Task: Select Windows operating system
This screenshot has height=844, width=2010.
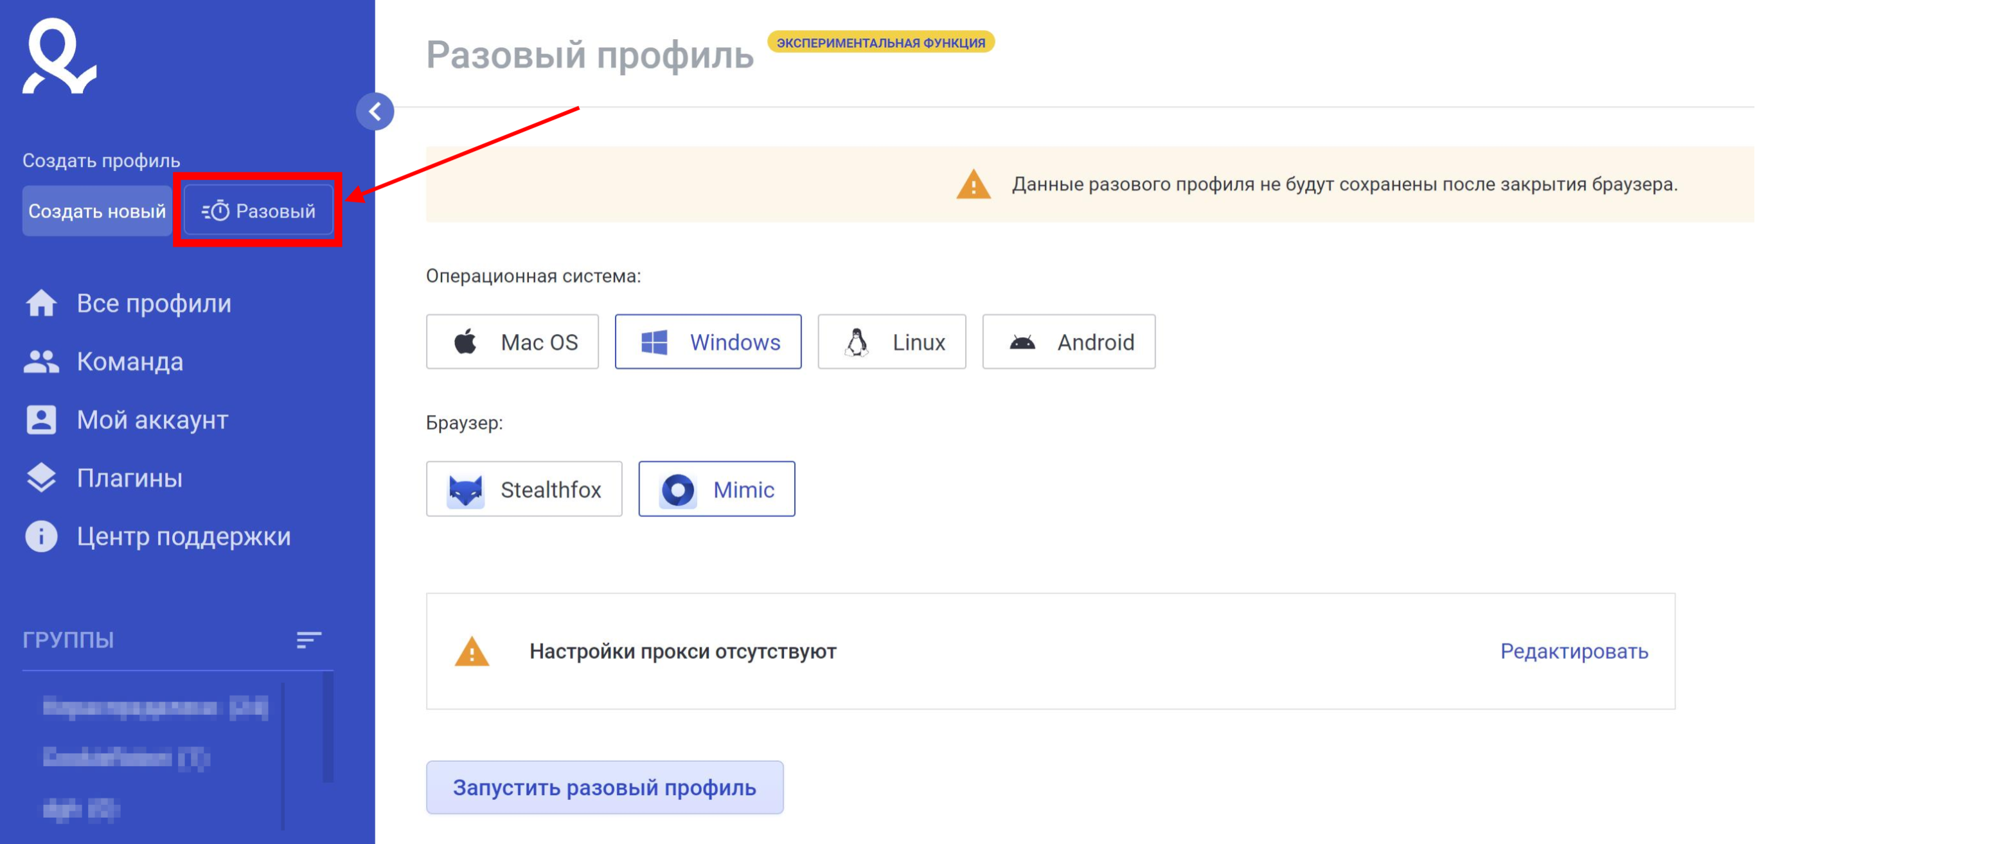Action: pos(709,342)
